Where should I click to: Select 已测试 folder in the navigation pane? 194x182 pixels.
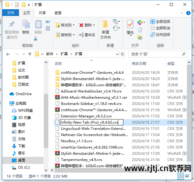[21, 84]
